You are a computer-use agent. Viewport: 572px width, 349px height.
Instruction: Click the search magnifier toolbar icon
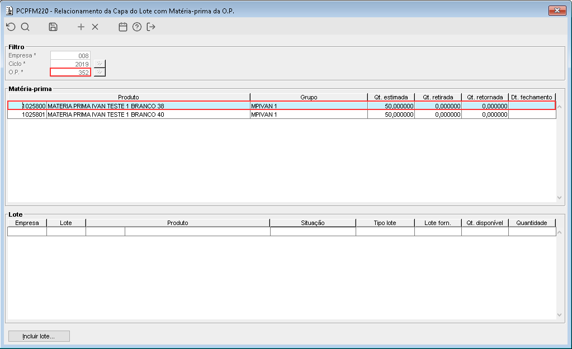pos(25,27)
